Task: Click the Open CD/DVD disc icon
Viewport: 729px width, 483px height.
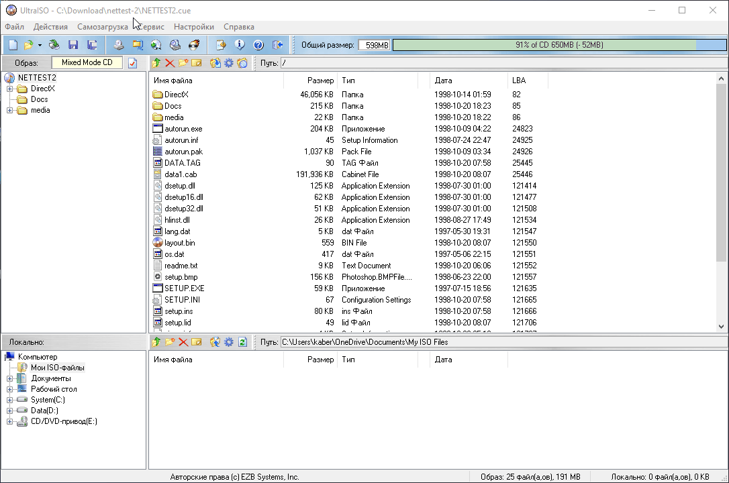Action: pos(54,45)
